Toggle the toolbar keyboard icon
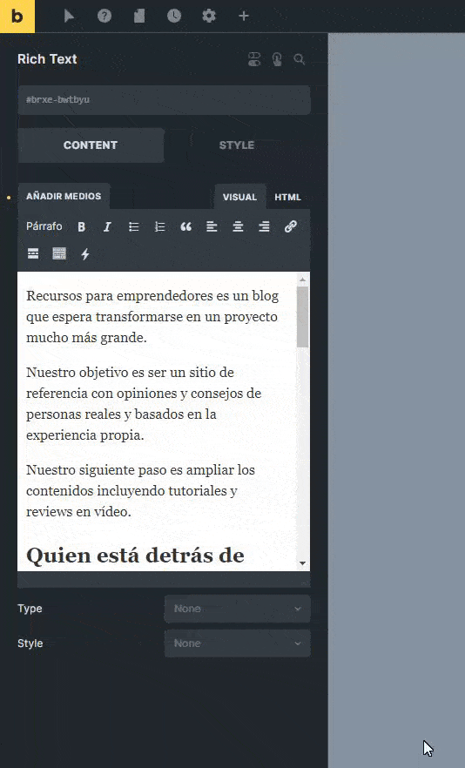Viewport: 465px width, 768px height. pos(59,253)
